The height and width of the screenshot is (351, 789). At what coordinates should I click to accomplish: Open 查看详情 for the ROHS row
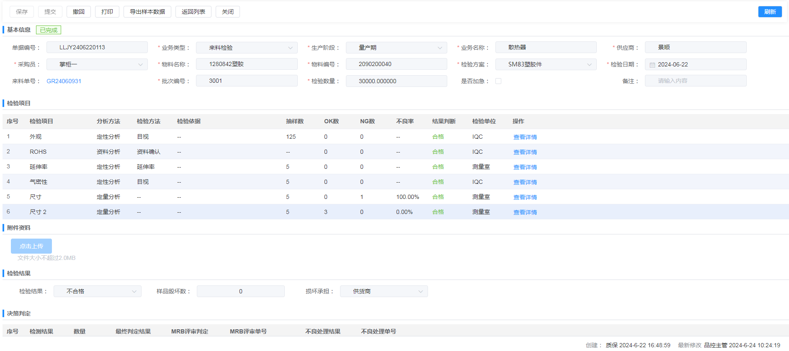[x=525, y=152]
